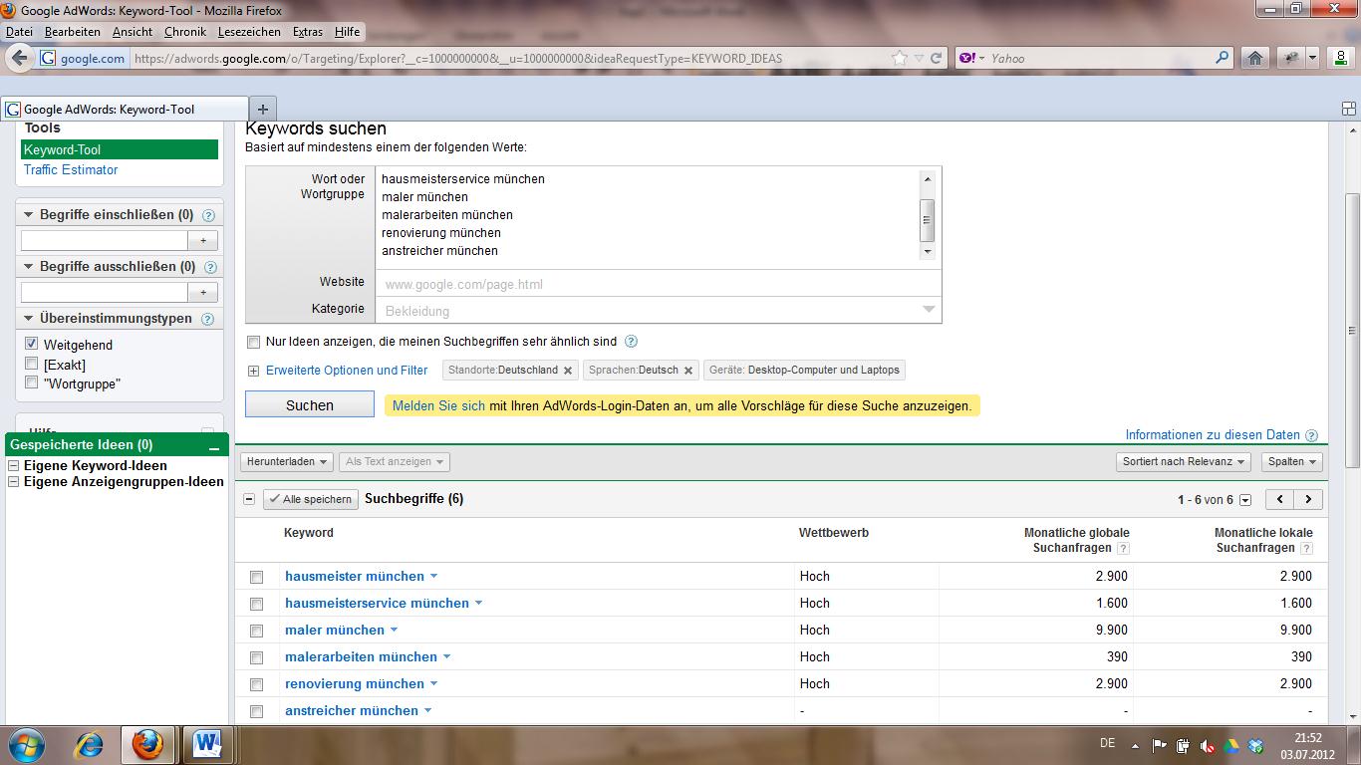Go to previous results page arrow
Image resolution: width=1361 pixels, height=765 pixels.
(1280, 499)
